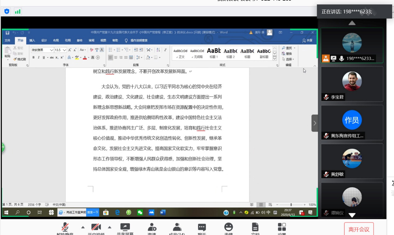Click the 共享 share button in Word
Screen dimensions: 394x235
point(307,40)
